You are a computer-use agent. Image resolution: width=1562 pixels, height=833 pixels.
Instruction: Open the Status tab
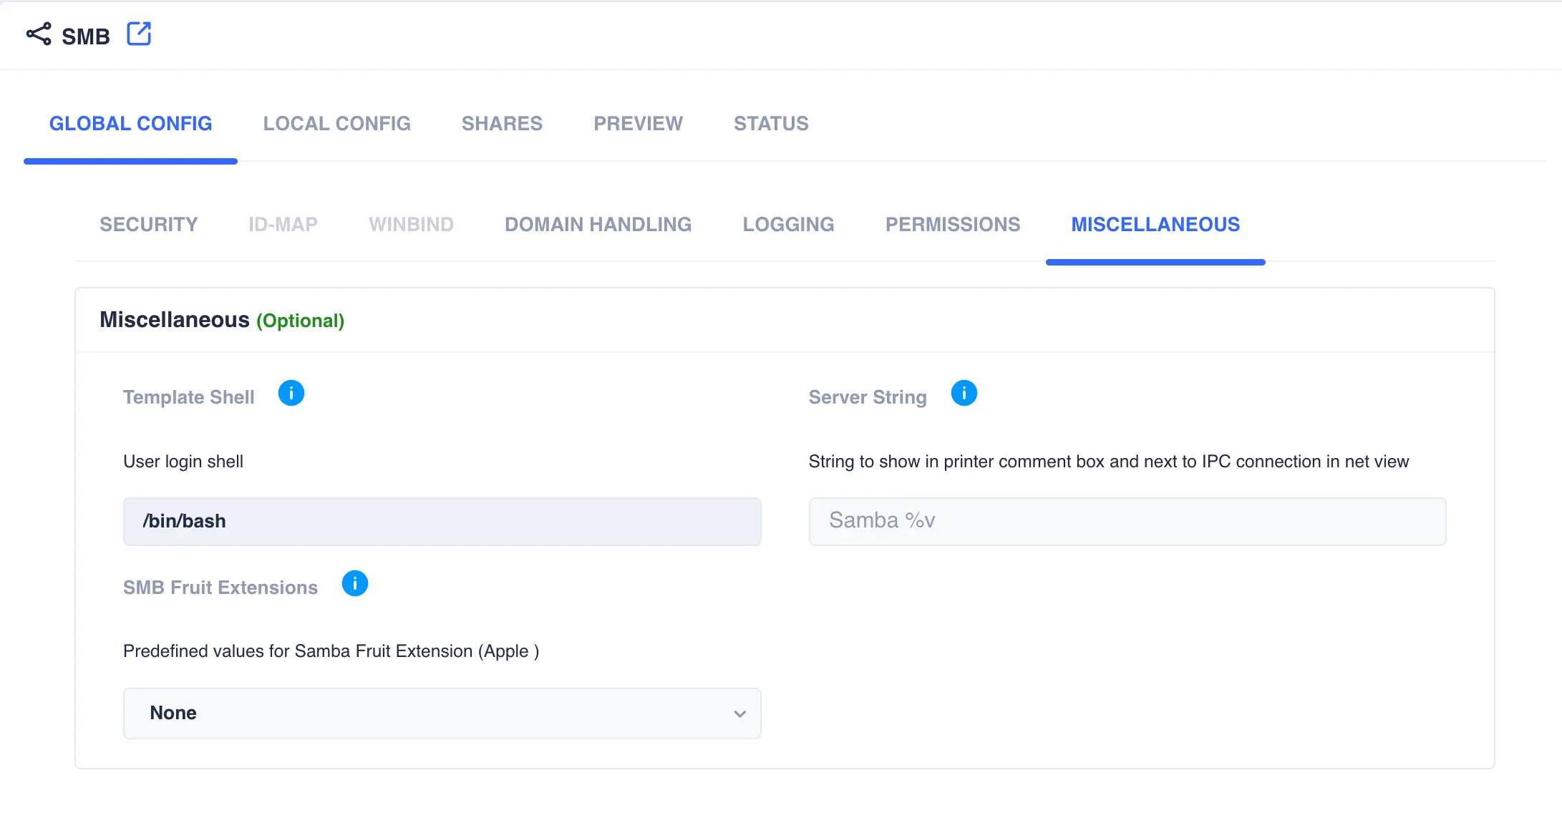pos(771,123)
